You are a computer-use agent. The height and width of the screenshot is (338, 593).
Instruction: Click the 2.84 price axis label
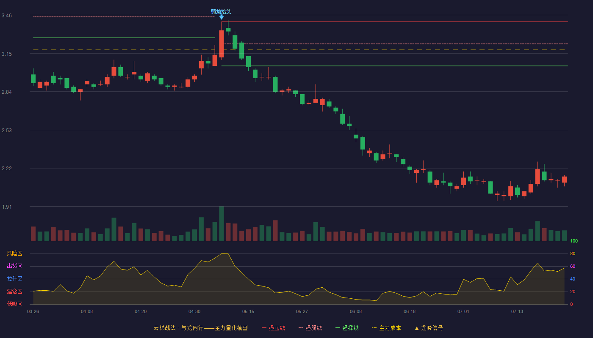coord(7,92)
